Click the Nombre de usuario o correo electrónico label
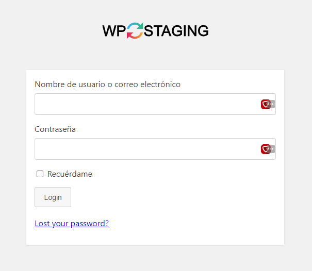The width and height of the screenshot is (312, 271). [108, 84]
